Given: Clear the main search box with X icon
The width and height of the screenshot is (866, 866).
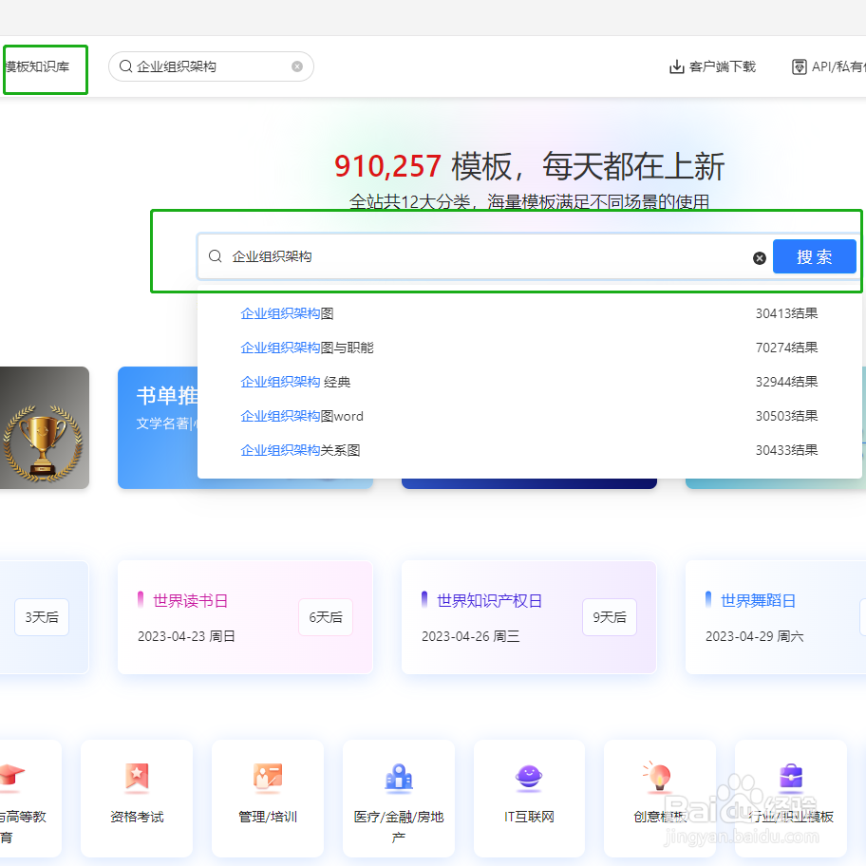Looking at the screenshot, I should point(760,258).
